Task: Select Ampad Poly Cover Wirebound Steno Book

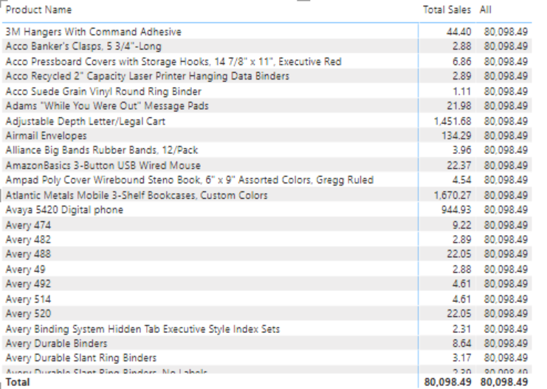Action: pos(190,180)
